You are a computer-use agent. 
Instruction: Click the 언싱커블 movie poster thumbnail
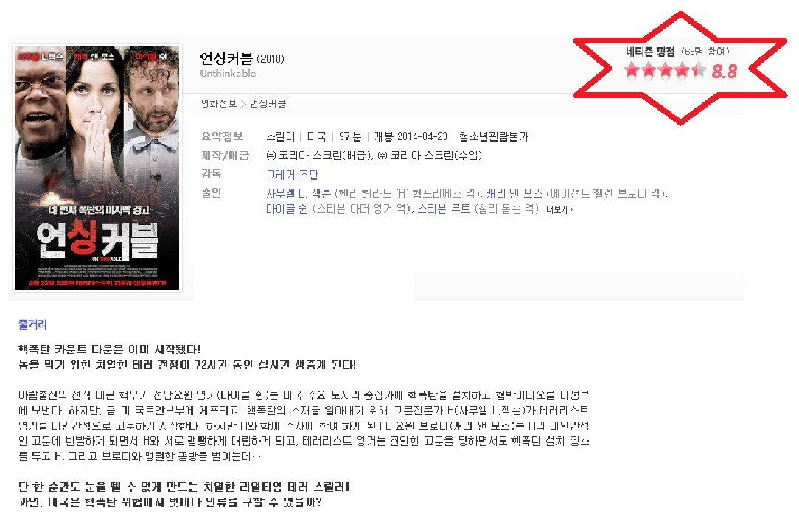97,168
